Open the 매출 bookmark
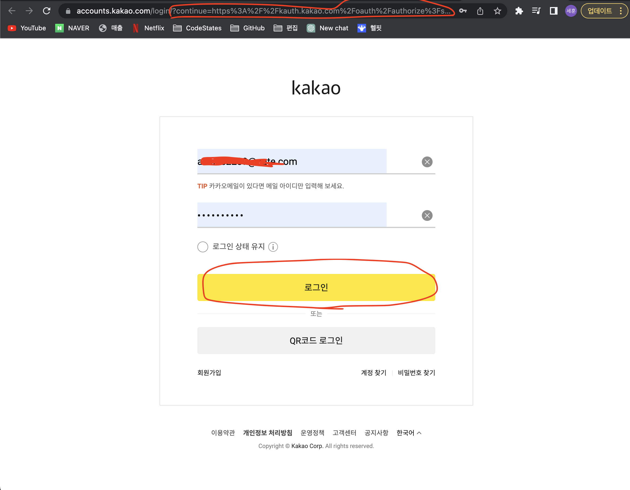 [x=111, y=28]
